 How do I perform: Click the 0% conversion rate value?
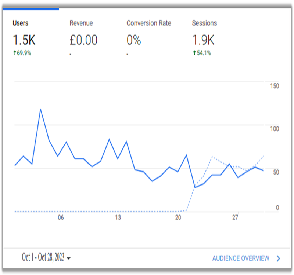coord(134,40)
